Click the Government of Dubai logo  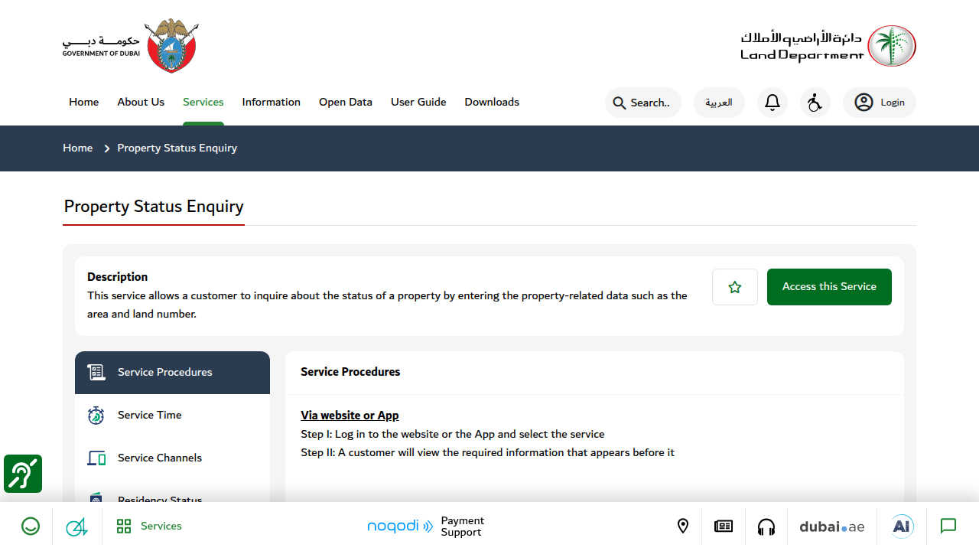[x=131, y=47]
